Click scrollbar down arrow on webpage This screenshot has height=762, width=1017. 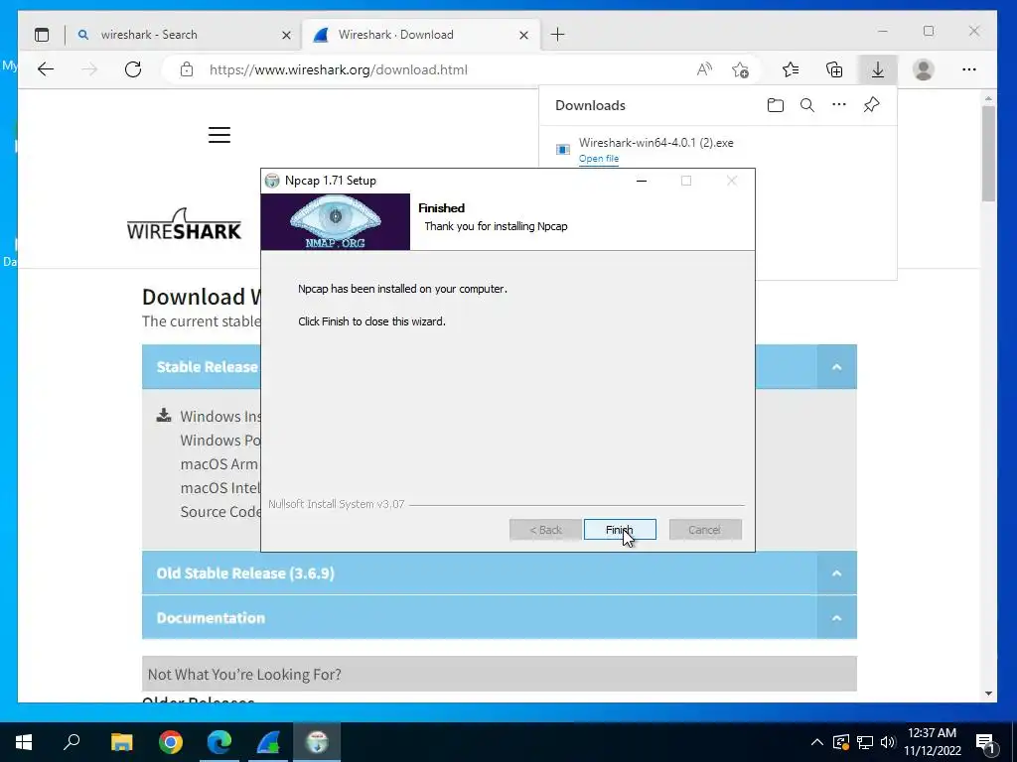(x=988, y=694)
